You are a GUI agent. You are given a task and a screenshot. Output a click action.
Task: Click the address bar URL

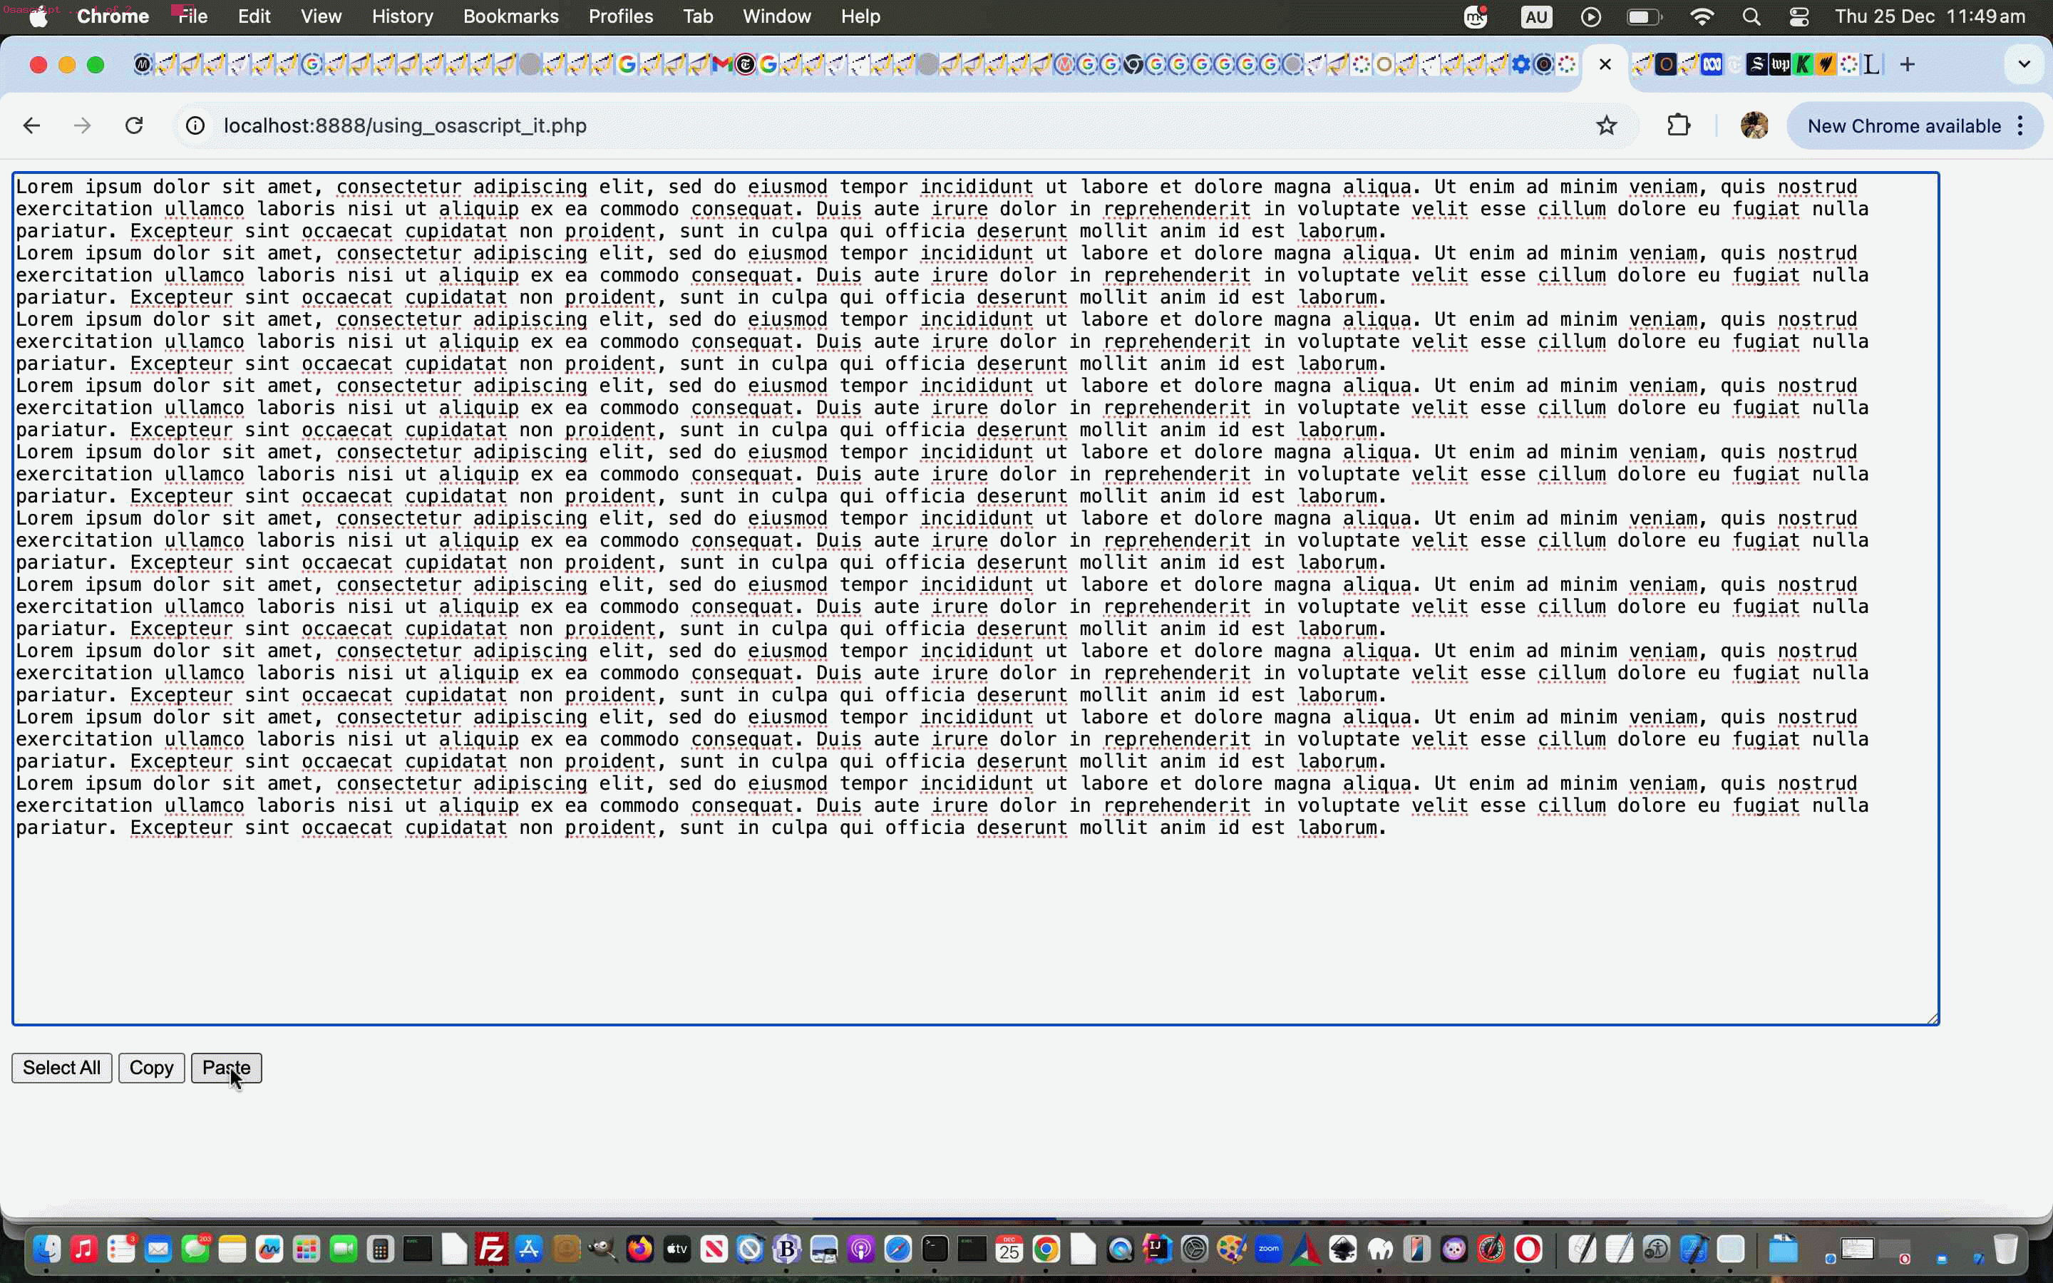405,125
